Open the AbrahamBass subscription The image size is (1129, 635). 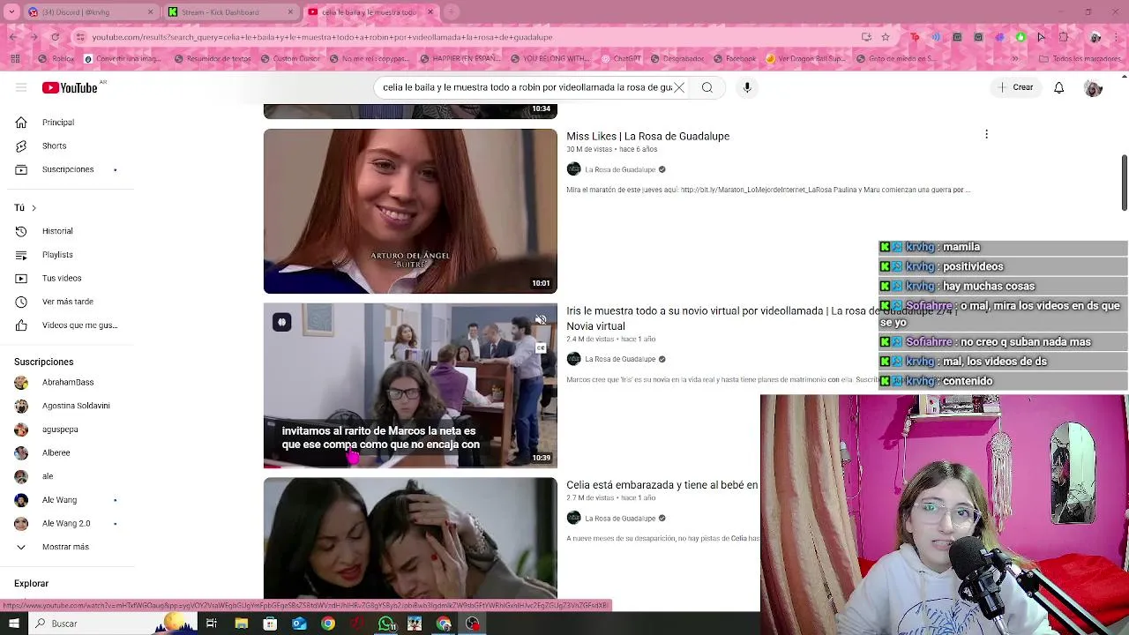point(66,382)
